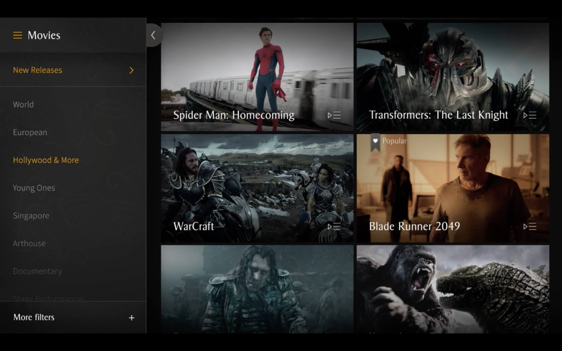
Task: Open the More filters section label
Action: point(34,317)
